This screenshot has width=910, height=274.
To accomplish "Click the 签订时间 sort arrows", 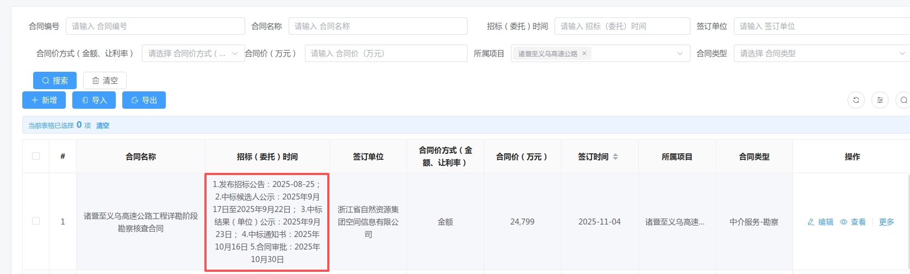I will (x=615, y=157).
